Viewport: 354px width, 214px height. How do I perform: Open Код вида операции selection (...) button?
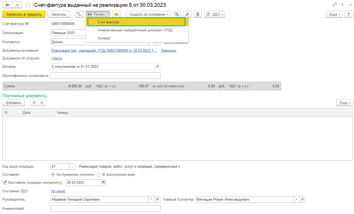[72, 167]
